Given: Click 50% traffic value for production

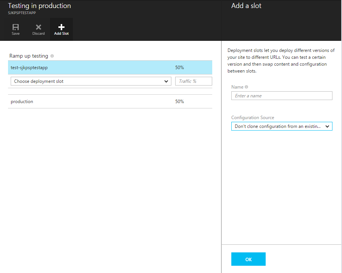Looking at the screenshot, I should point(179,102).
